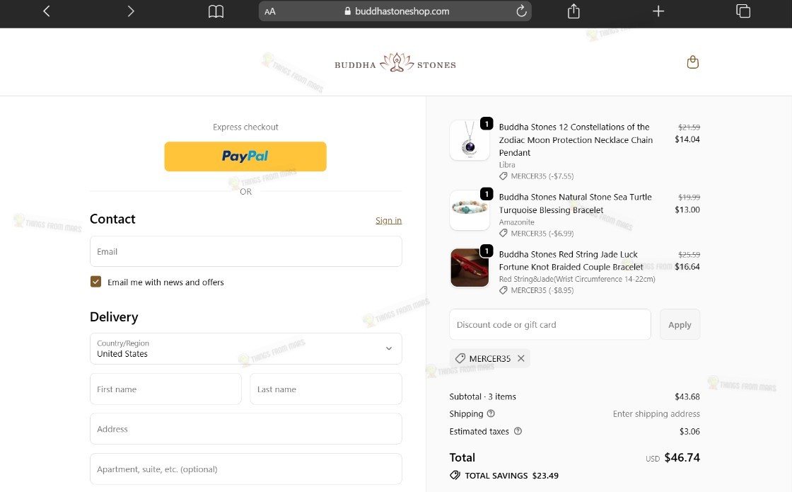Focus the Email input field
The image size is (792, 492).
tap(246, 251)
